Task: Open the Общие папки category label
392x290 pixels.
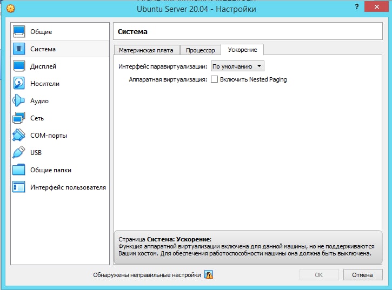Action: click(x=51, y=170)
